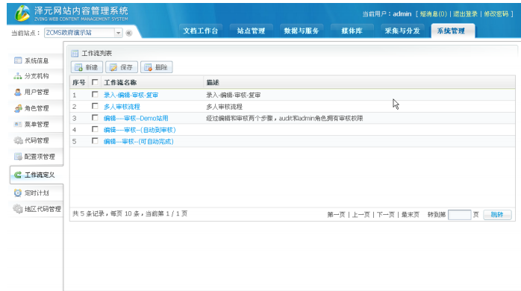
Task: Switch to the 文档工作台 tab
Action: [200, 31]
